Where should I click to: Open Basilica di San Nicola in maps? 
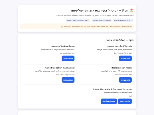pyautogui.click(x=125, y=80)
